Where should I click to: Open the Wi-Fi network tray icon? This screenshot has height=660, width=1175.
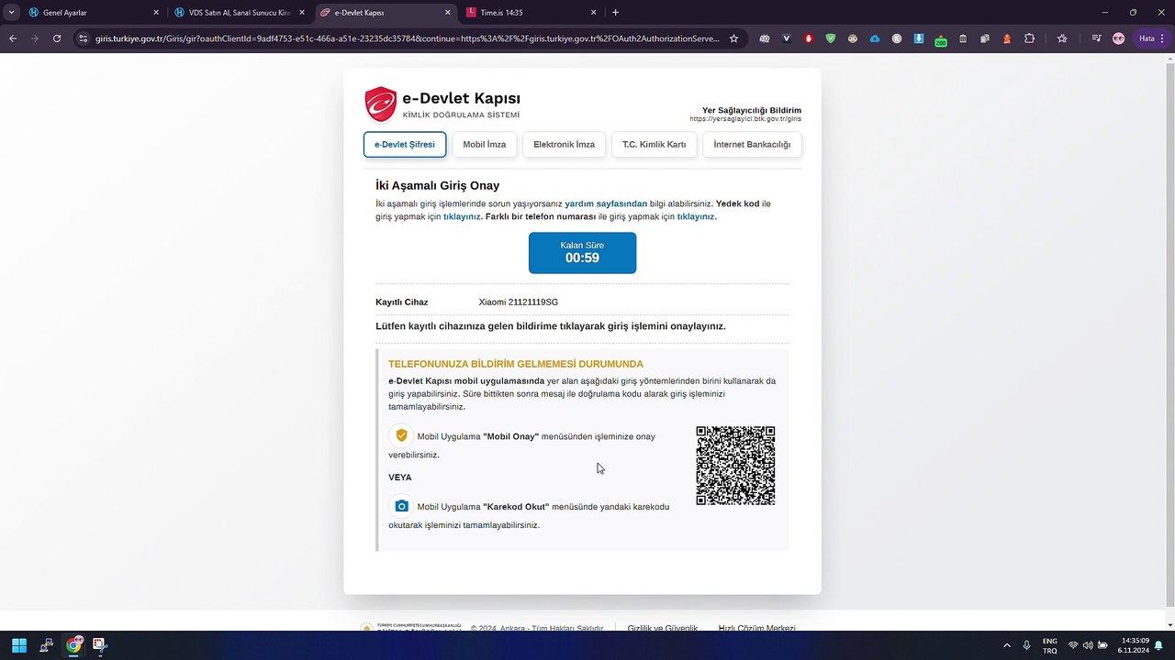(x=1073, y=645)
